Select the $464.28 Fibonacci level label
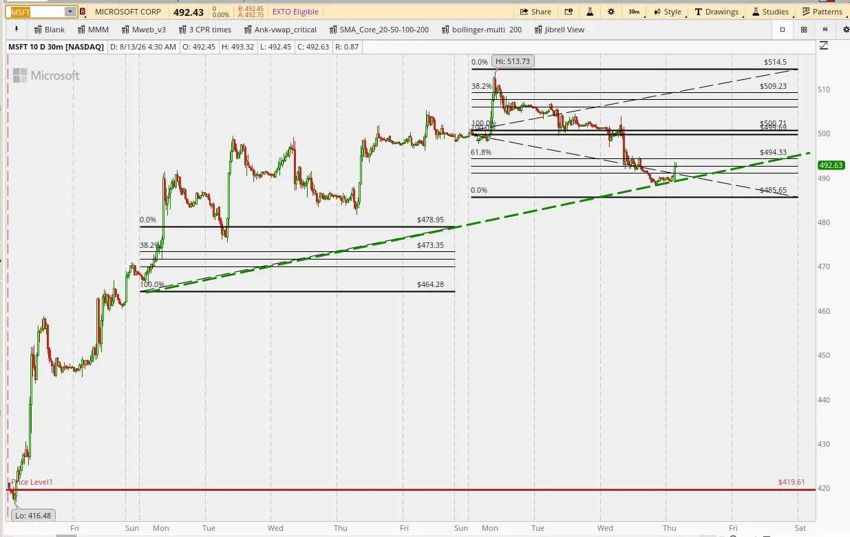The height and width of the screenshot is (537, 850). [x=430, y=284]
